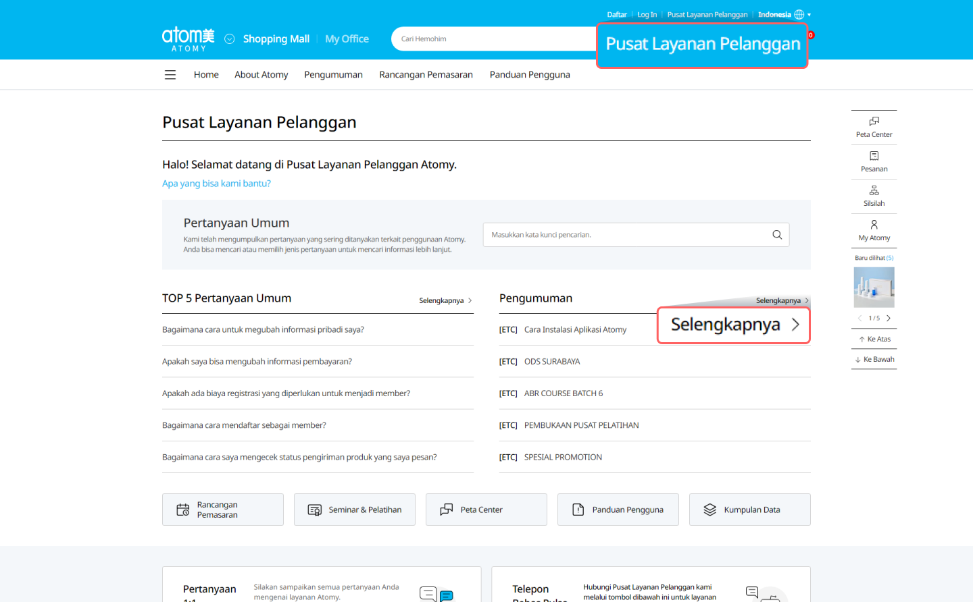Go to next recently viewed product
Viewport: 973px width, 602px height.
coord(889,319)
